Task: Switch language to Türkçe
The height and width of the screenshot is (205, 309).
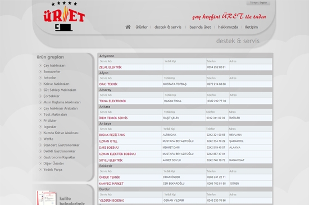Action: pos(253,3)
